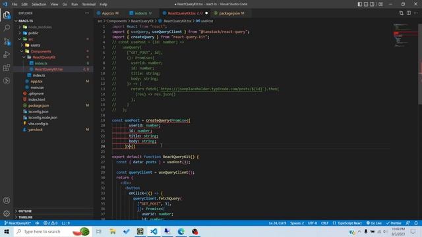The width and height of the screenshot is (422, 237).
Task: Click the UTF-8 encoding selector
Action: [x=313, y=223]
